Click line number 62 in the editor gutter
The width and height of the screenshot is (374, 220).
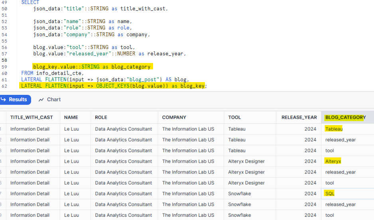(4, 86)
